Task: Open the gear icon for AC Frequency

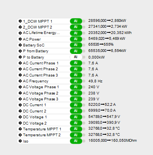Action: (x=20, y=81)
